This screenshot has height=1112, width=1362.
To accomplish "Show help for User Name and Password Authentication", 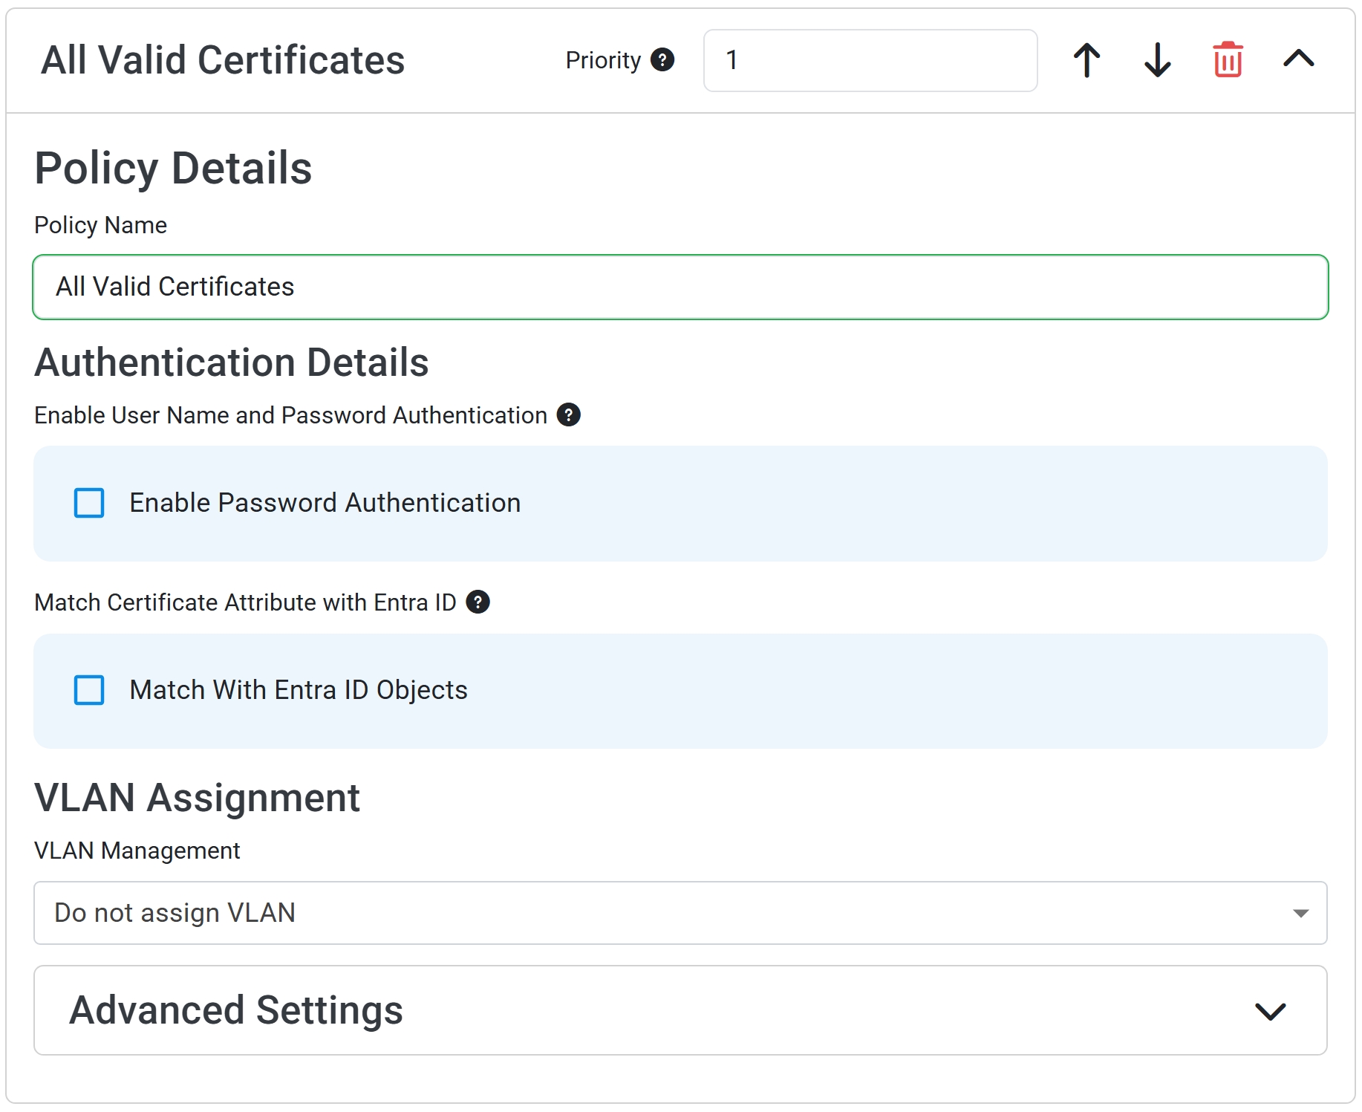I will point(568,414).
